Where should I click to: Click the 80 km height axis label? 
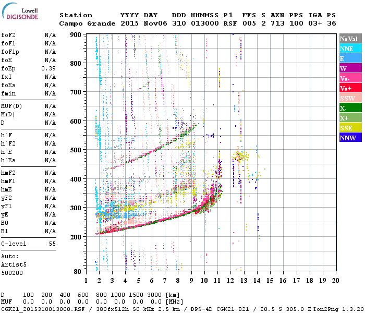click(x=78, y=272)
